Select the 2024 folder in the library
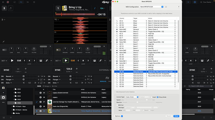This screenshot has width=215, height=120. click(x=19, y=96)
